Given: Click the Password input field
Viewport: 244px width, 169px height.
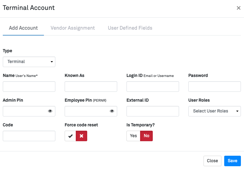Looking at the screenshot, I should pos(214,87).
